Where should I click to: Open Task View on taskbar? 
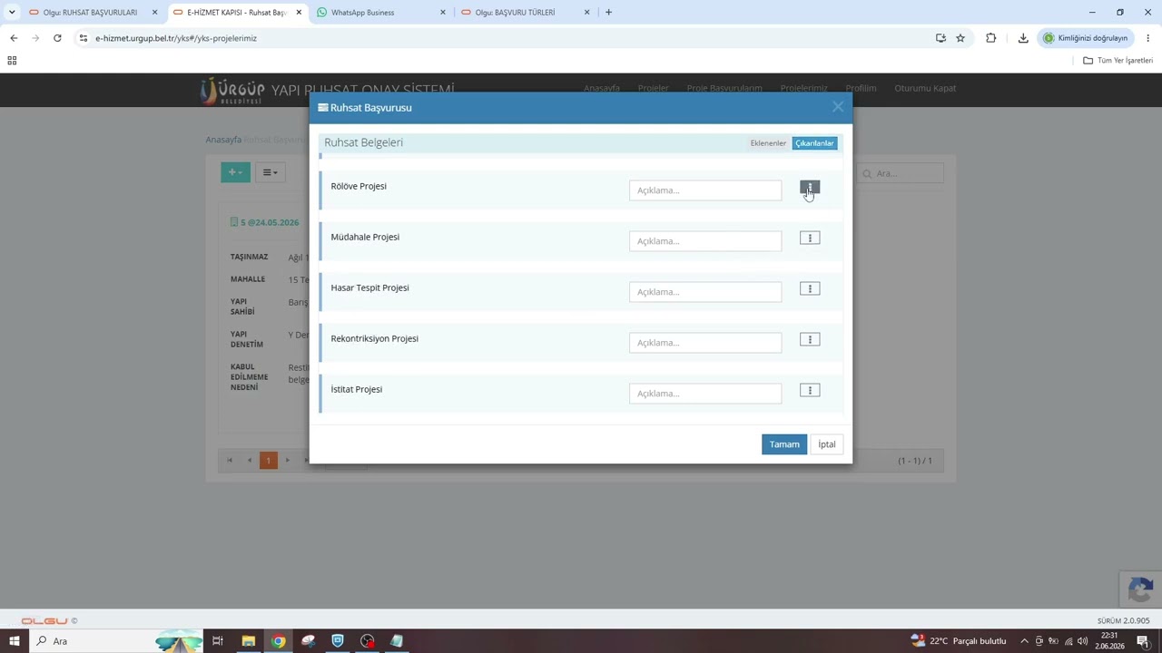click(218, 641)
